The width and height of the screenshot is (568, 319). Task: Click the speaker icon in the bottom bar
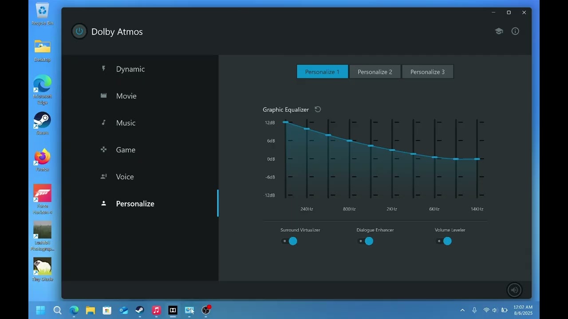coord(514,290)
